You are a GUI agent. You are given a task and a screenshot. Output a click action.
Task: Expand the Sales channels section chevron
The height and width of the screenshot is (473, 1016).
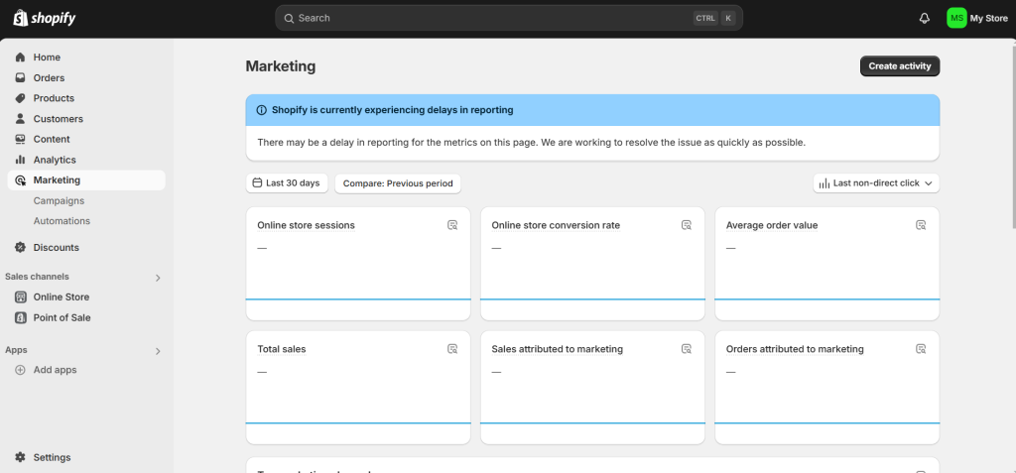pos(158,278)
